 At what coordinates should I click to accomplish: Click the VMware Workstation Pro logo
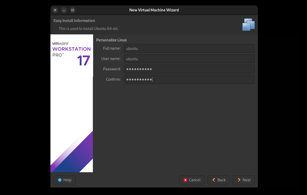(71, 49)
